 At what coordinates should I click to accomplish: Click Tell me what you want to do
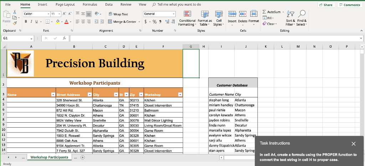point(176,4)
